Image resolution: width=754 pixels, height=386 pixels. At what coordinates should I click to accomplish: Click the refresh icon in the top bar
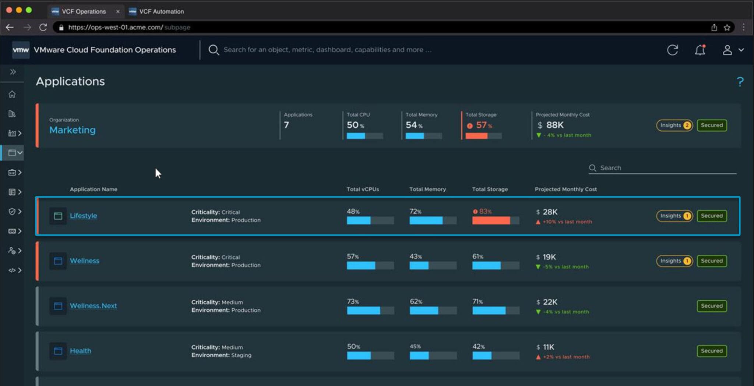click(673, 50)
